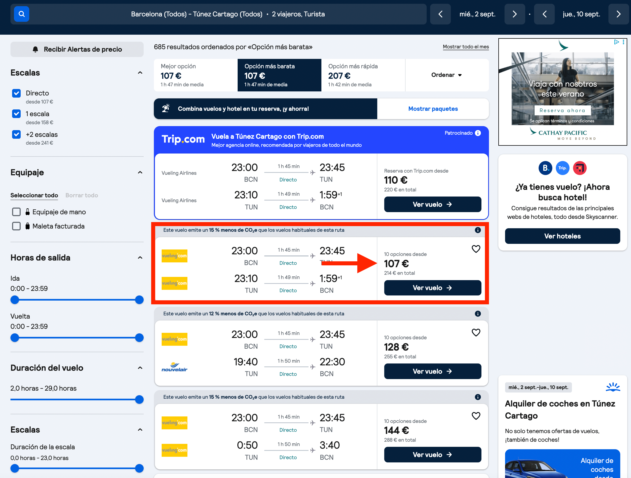Go to previous return date before jue., 10 sept.

click(544, 14)
